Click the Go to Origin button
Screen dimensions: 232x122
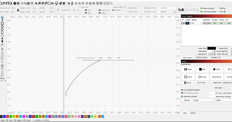(201, 82)
